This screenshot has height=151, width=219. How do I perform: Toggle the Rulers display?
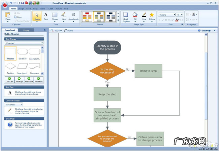tap(68, 31)
